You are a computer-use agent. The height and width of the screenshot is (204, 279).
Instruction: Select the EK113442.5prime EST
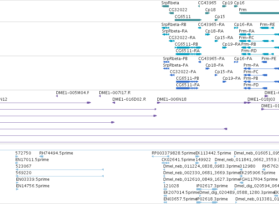197,156
